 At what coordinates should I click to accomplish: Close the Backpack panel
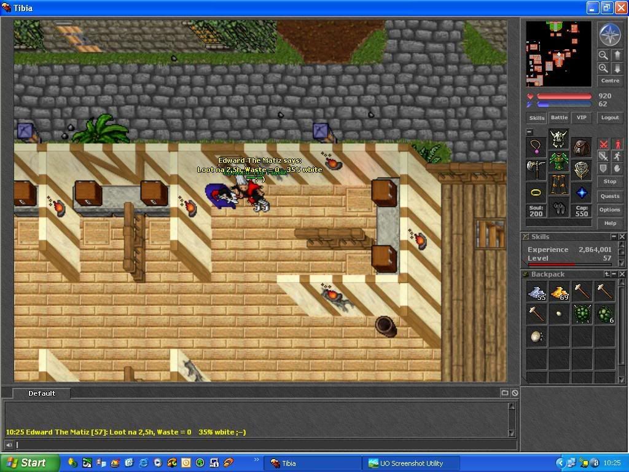coord(622,273)
